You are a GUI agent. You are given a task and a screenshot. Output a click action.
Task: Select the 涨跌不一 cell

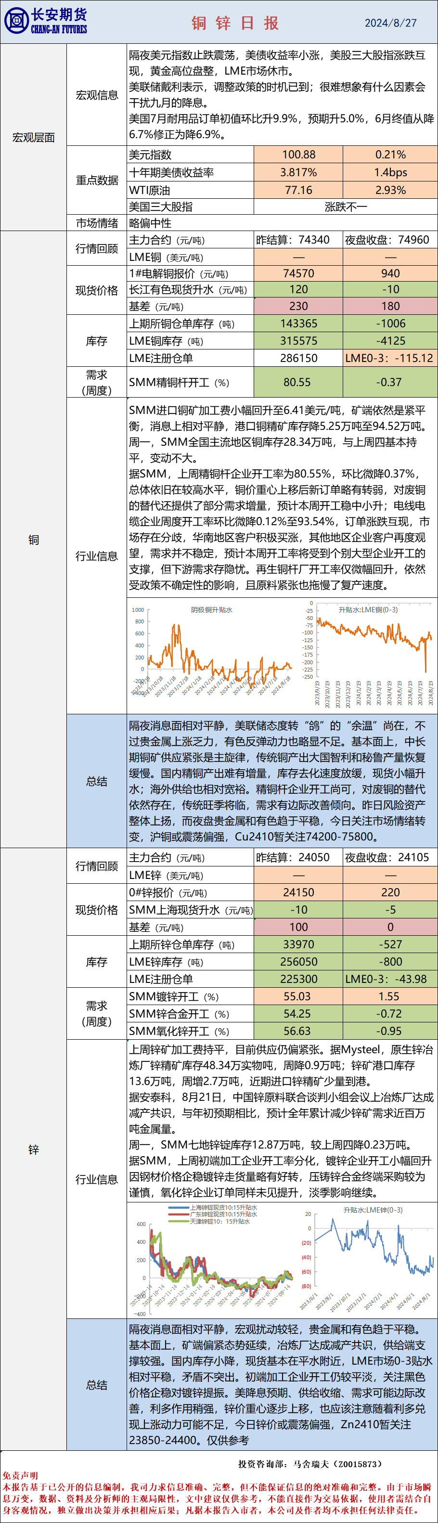pos(346,207)
